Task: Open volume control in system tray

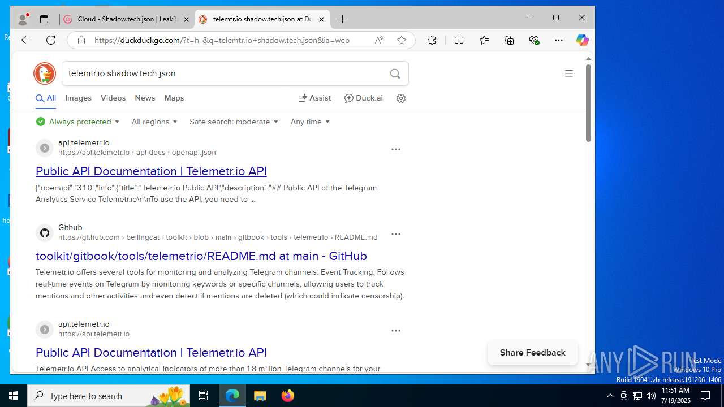Action: 651,396
